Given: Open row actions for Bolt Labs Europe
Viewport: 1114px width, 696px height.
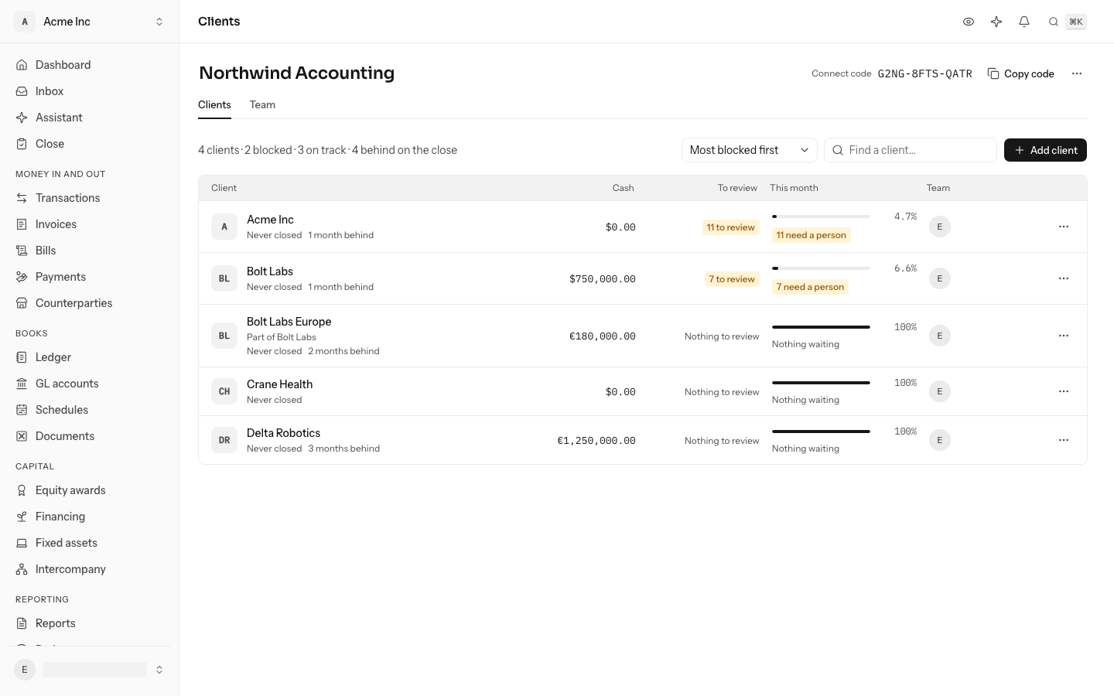Looking at the screenshot, I should (x=1064, y=336).
